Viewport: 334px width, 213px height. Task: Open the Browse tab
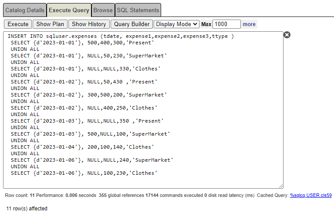(x=103, y=10)
